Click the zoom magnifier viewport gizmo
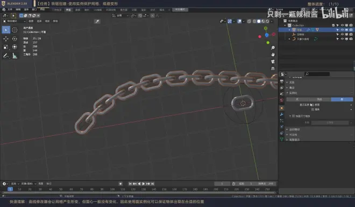This screenshot has height=207, width=355. click(x=273, y=47)
